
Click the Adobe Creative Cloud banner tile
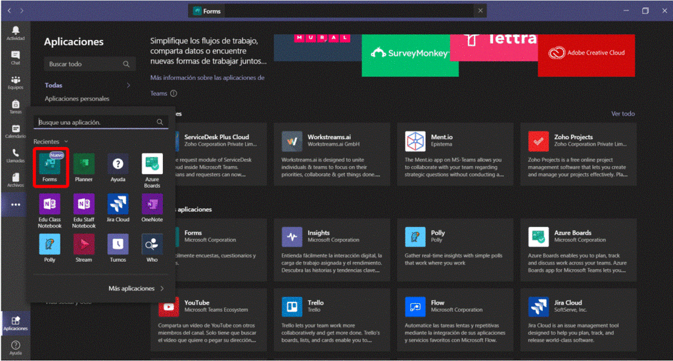tap(586, 53)
